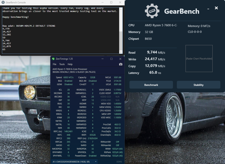
Task: Click the console scrollbar up arrow
Action: (121, 9)
